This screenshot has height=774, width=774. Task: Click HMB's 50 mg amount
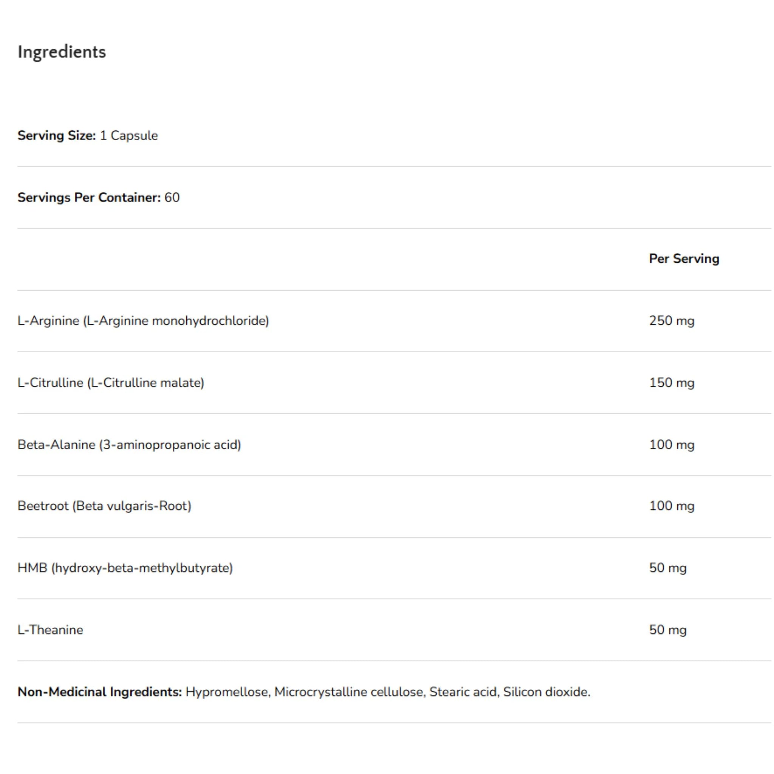coord(667,568)
